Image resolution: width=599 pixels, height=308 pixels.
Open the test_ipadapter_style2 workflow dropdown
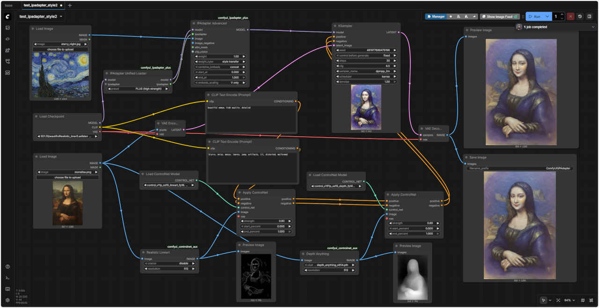(x=61, y=16)
